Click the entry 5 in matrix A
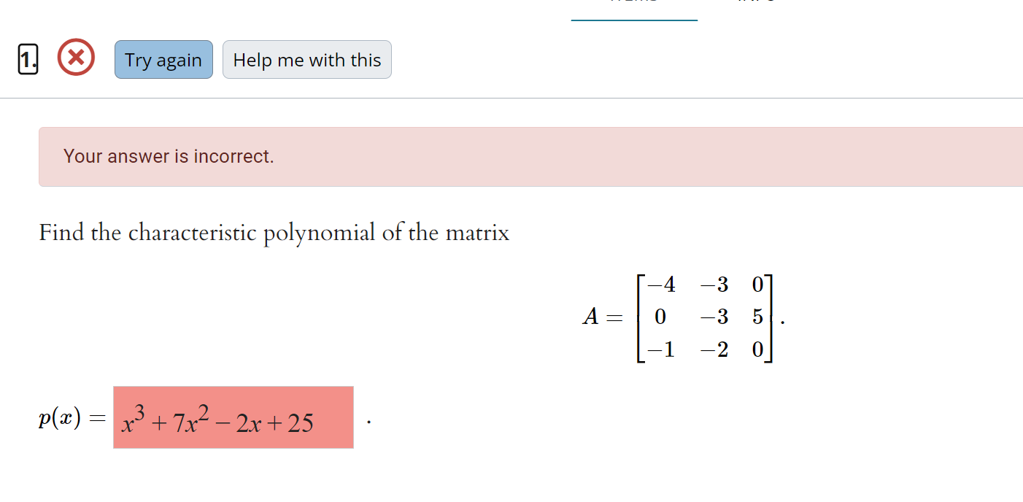 [757, 317]
